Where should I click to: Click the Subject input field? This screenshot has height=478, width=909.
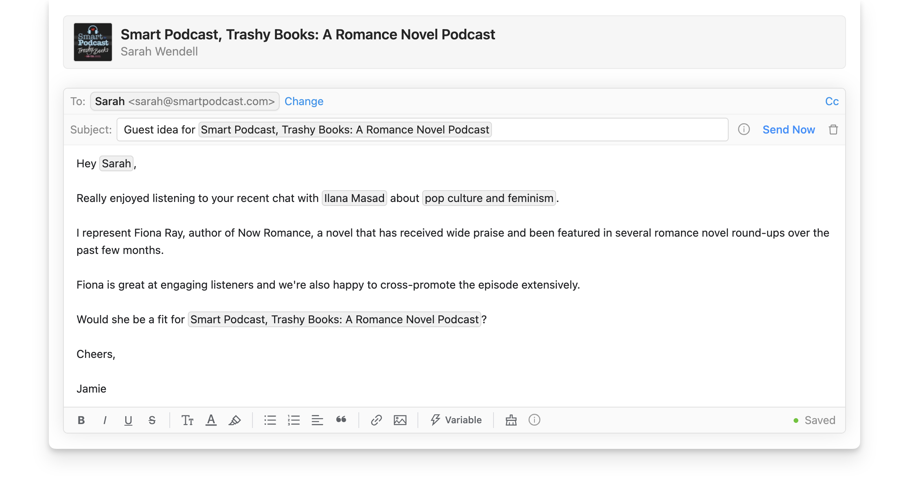tap(422, 130)
